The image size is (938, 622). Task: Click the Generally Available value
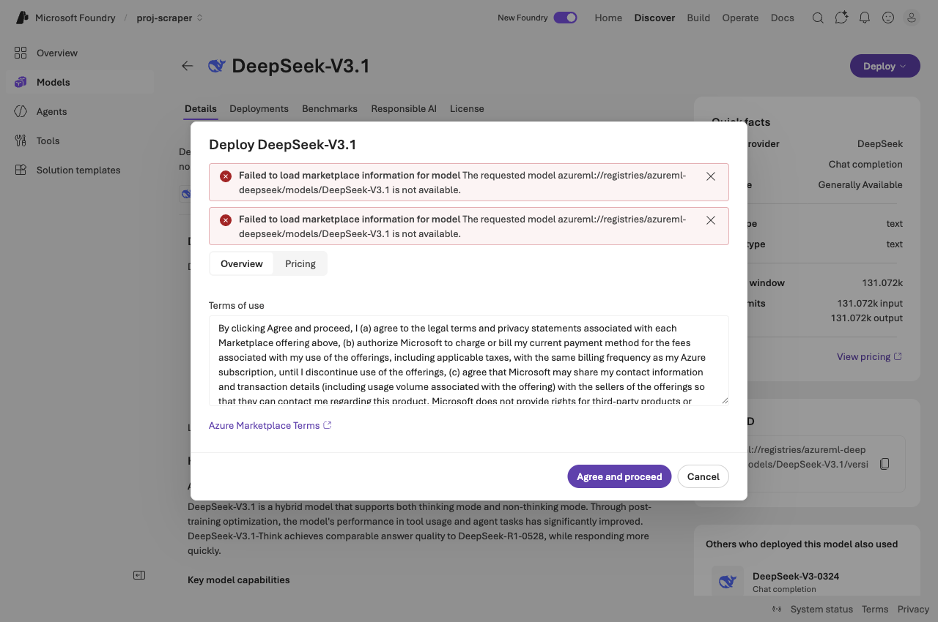860,184
